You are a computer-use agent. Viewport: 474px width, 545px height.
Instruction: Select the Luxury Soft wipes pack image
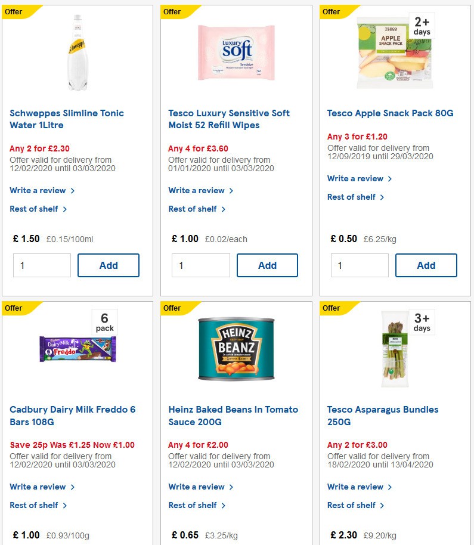coord(236,52)
